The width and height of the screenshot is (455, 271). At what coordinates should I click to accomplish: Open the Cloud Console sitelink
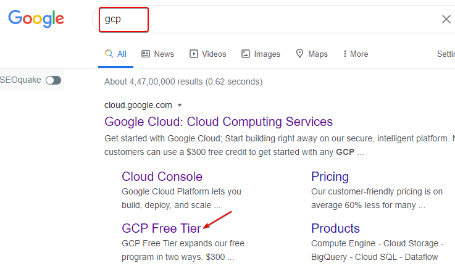point(162,177)
